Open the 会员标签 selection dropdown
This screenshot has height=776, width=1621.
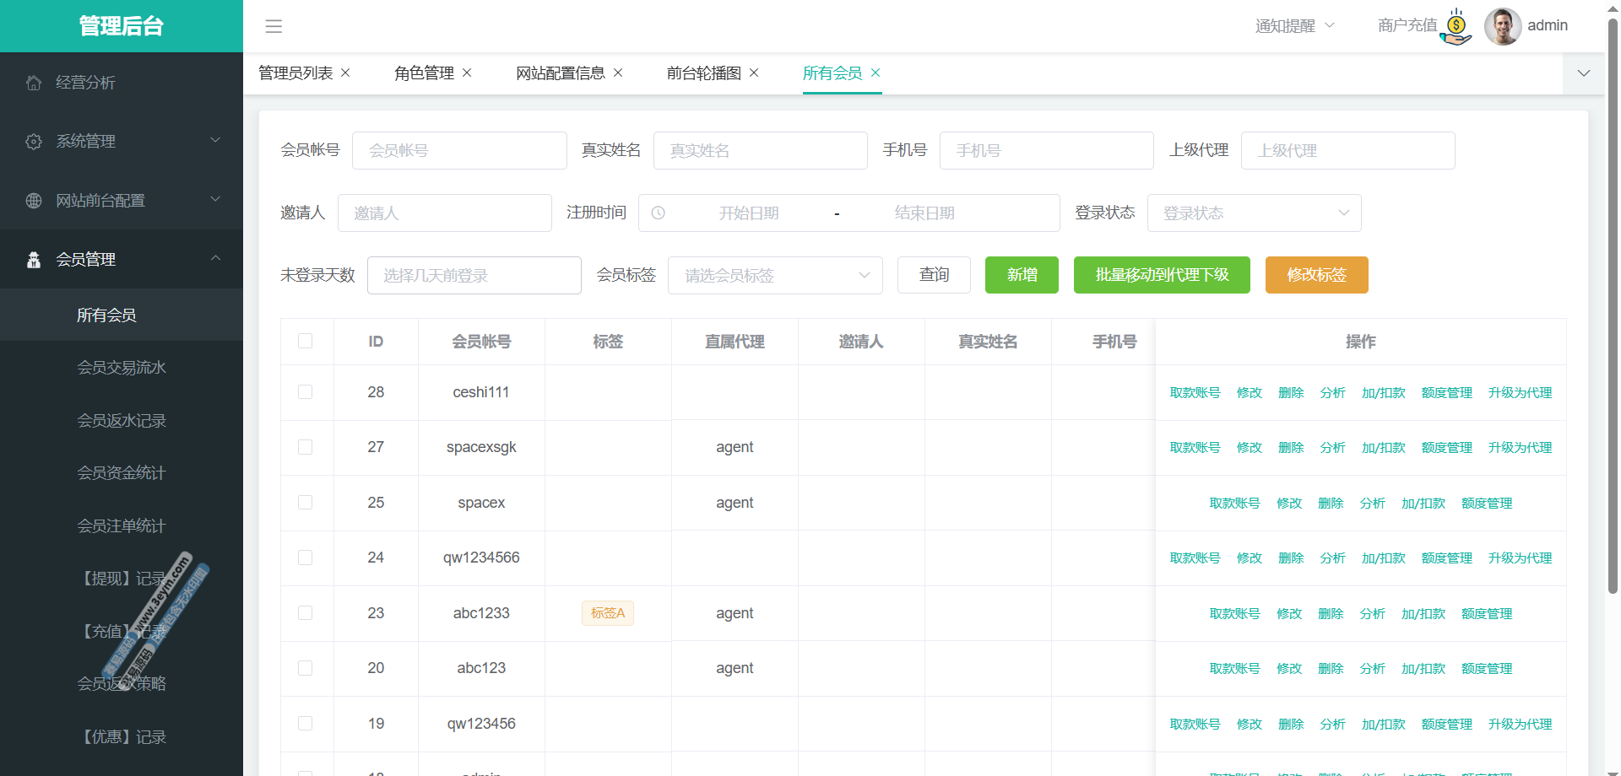tap(774, 276)
